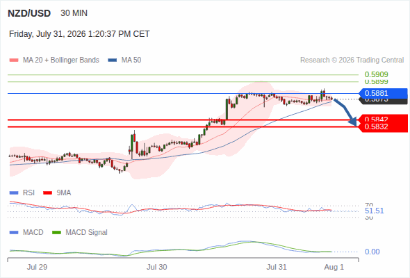Click the Jul 30 date axis label
This screenshot has width=410, height=278.
click(156, 267)
